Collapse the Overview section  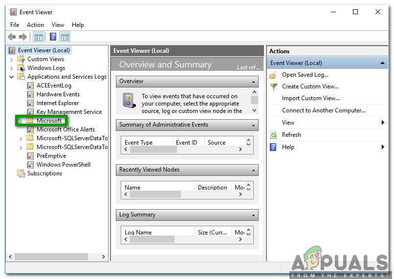253,82
